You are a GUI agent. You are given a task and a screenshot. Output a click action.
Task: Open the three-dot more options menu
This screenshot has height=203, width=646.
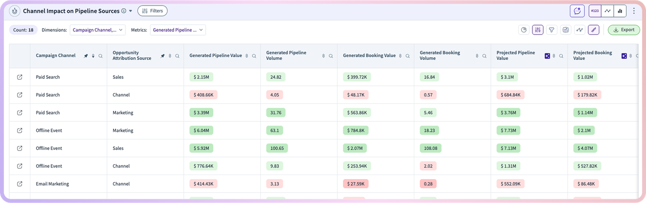(634, 11)
